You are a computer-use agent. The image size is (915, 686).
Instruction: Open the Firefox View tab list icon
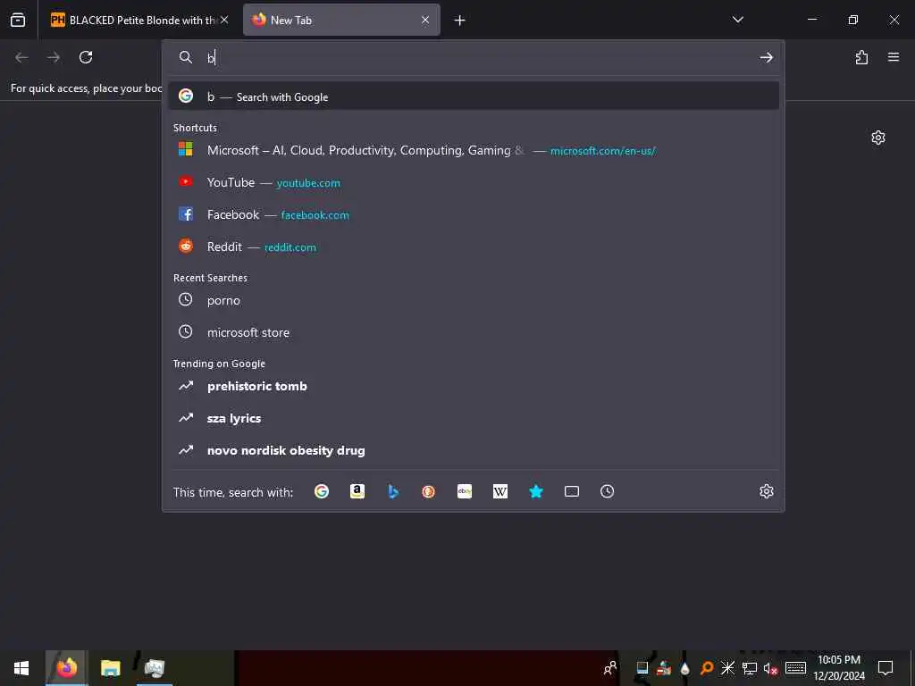18,20
